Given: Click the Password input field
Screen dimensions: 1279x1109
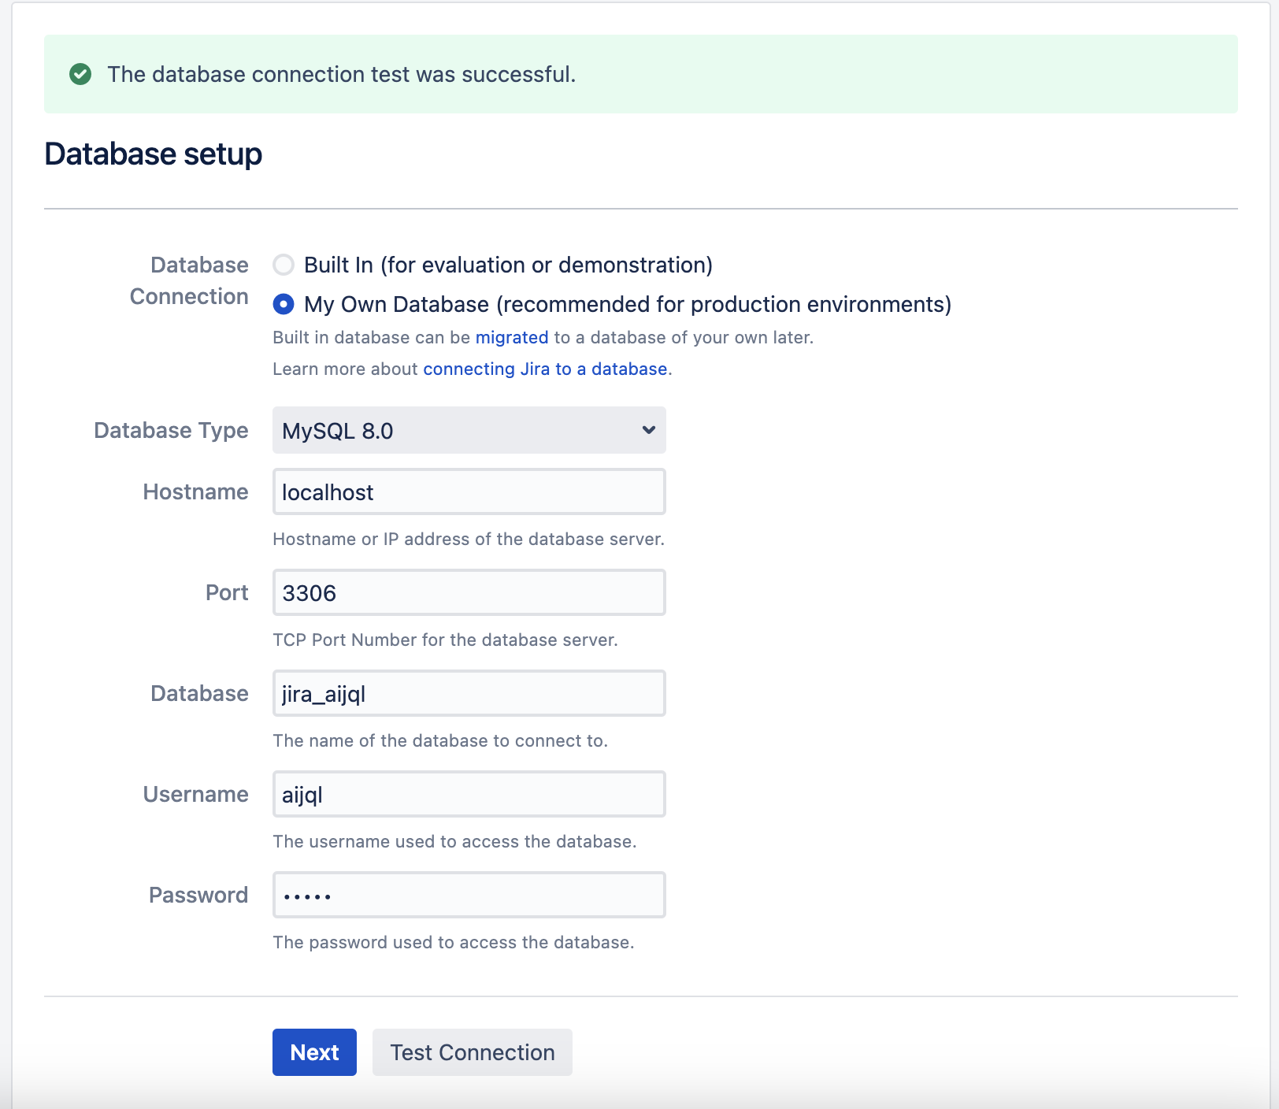Looking at the screenshot, I should click(x=469, y=895).
